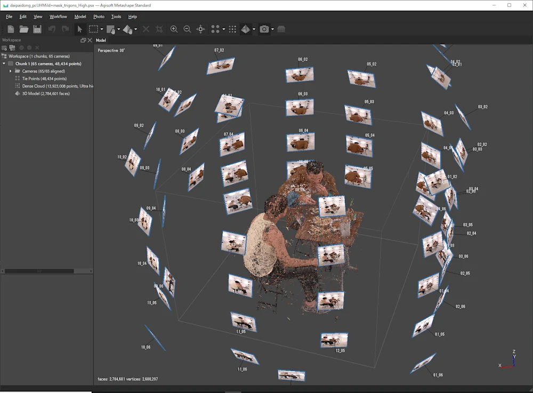Open a project with the folder icon

24,29
